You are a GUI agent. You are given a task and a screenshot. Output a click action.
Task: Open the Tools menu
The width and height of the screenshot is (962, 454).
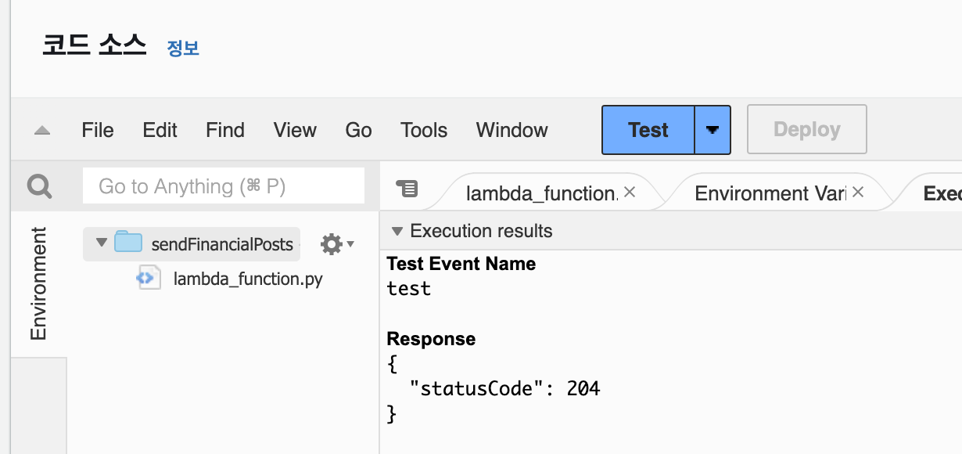pyautogui.click(x=424, y=130)
